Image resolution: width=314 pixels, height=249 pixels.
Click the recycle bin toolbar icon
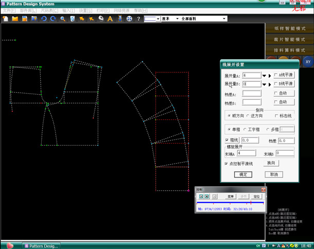click(x=72, y=19)
